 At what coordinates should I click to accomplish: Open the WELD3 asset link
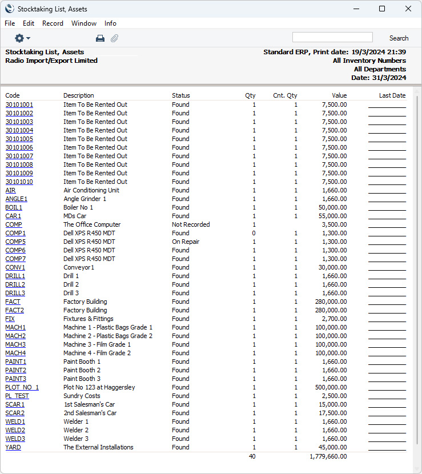point(15,439)
